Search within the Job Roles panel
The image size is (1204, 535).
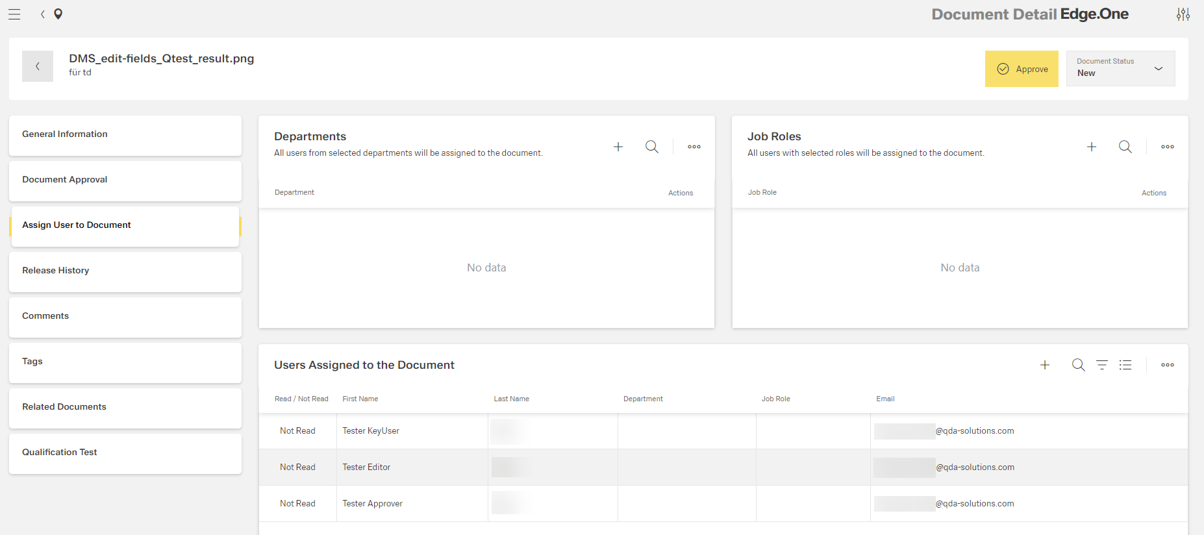coord(1125,147)
